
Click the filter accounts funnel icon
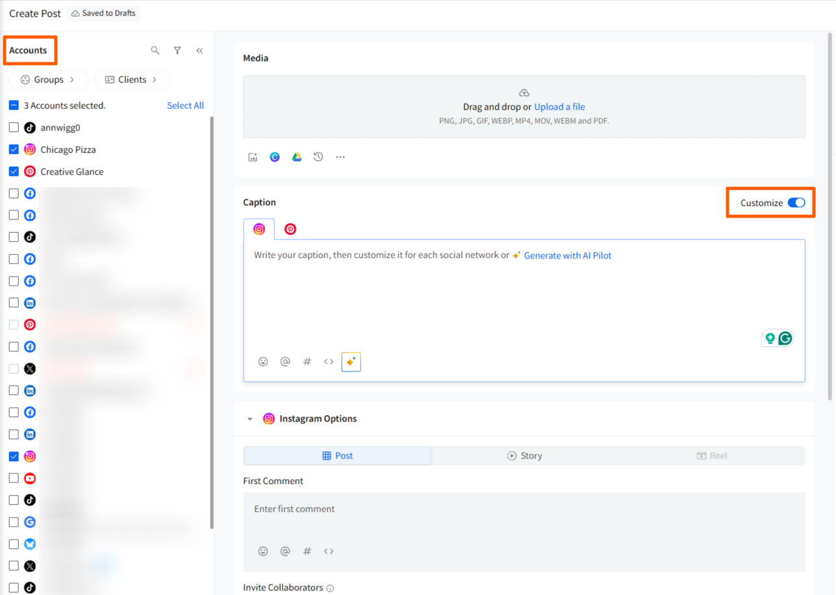(x=177, y=51)
